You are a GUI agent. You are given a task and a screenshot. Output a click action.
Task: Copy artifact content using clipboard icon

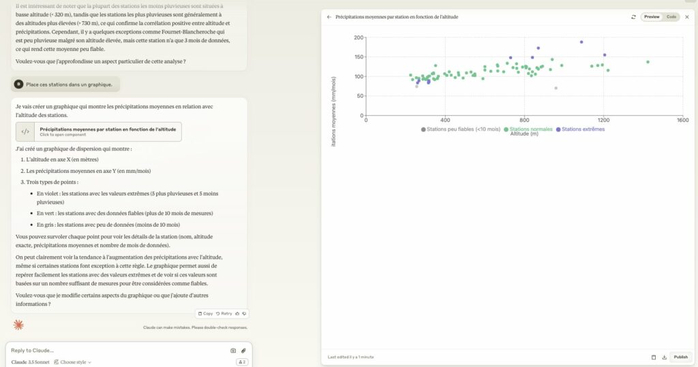(654, 357)
